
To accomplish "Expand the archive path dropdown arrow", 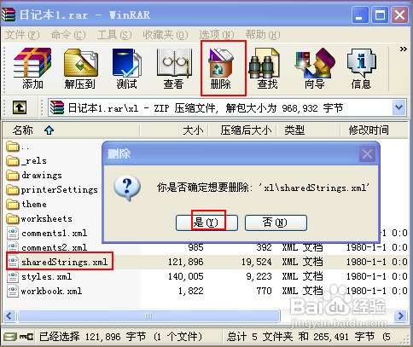I will [399, 107].
